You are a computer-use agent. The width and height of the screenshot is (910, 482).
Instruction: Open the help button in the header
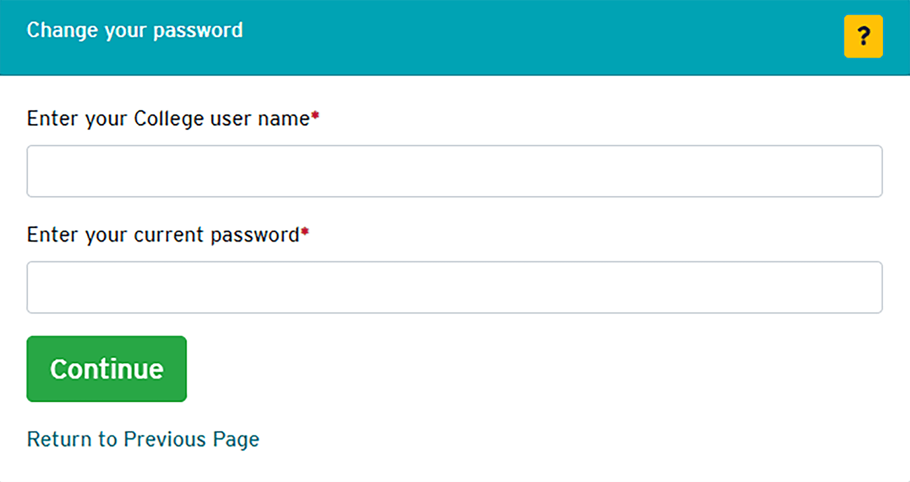[x=863, y=36]
